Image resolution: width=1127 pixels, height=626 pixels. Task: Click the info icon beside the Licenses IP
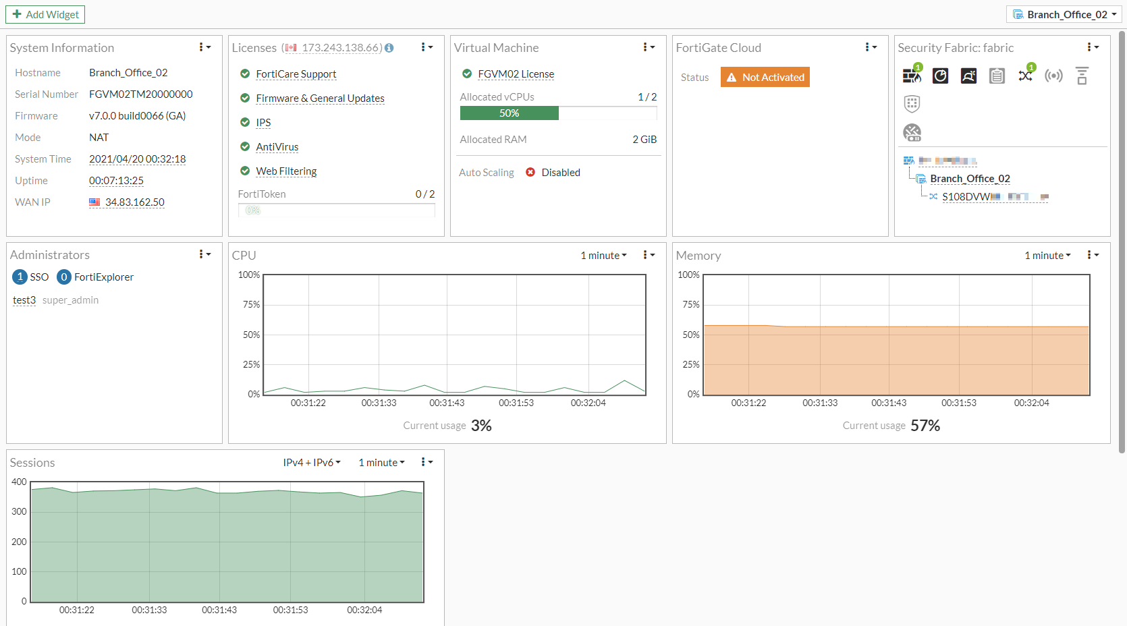(389, 48)
